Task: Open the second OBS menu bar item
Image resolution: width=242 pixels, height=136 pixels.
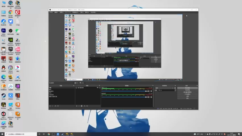Action: click(56, 12)
